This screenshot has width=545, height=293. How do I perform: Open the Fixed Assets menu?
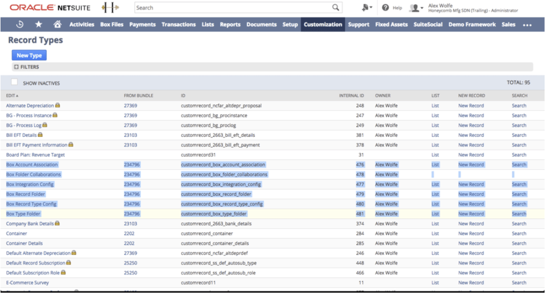391,25
